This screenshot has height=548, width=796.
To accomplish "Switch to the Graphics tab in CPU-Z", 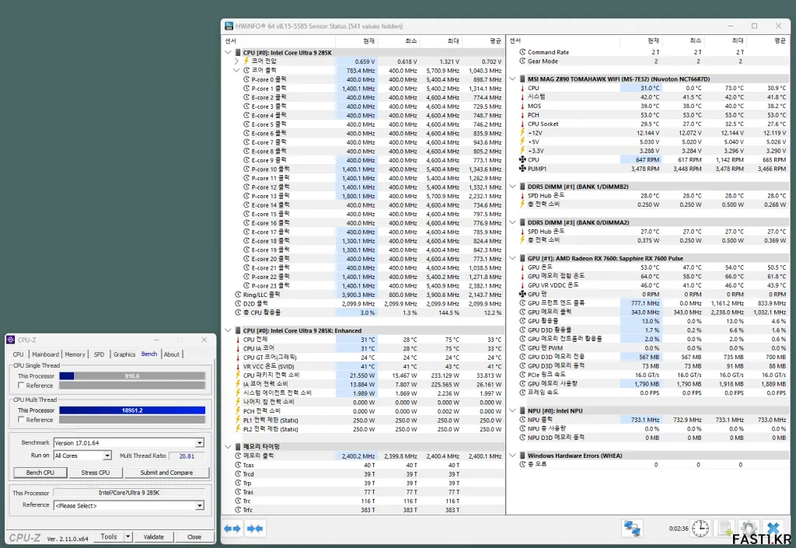I will (124, 354).
